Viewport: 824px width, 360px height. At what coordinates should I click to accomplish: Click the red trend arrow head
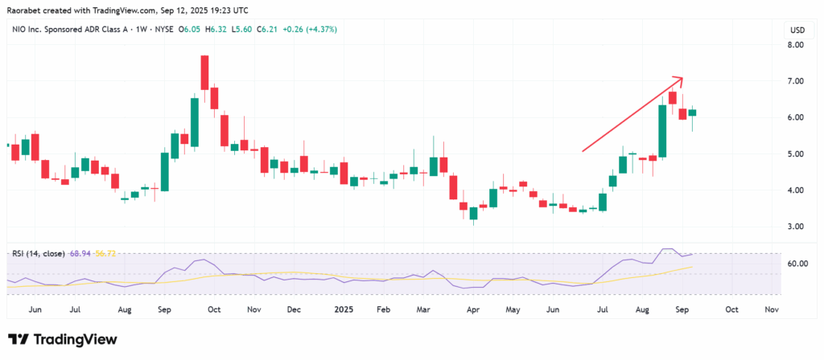[678, 80]
